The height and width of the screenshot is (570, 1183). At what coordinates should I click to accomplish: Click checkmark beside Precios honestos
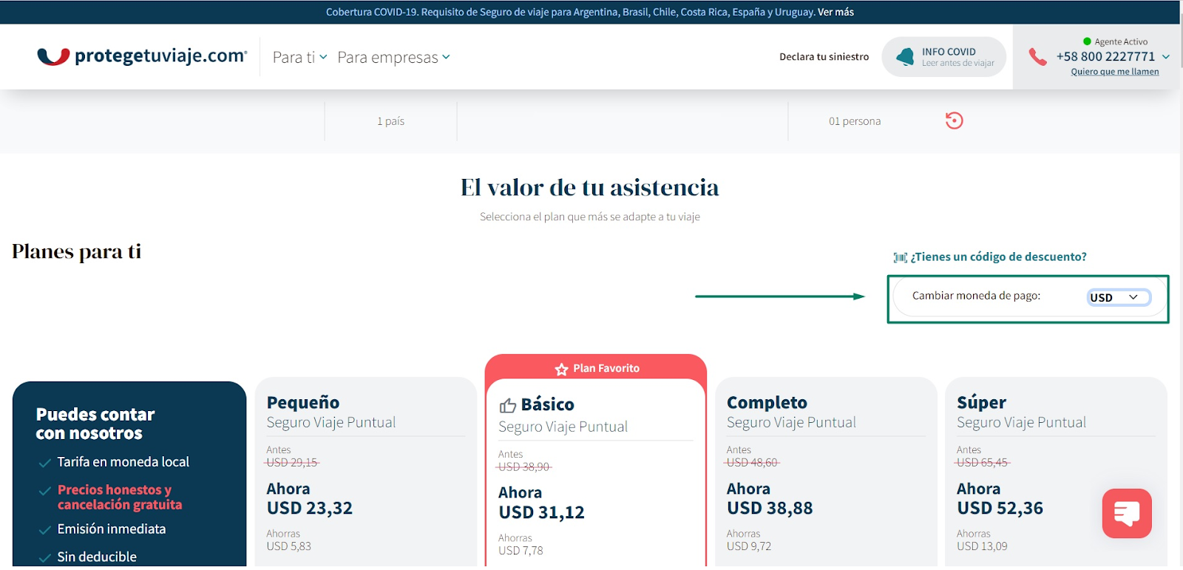(x=45, y=491)
